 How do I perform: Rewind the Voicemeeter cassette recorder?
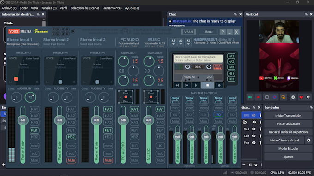pos(177,85)
